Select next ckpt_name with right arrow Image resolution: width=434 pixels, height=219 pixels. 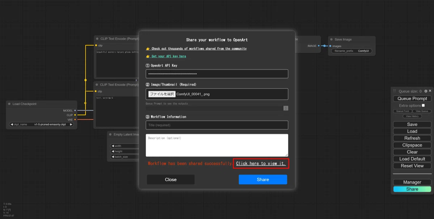(71, 125)
